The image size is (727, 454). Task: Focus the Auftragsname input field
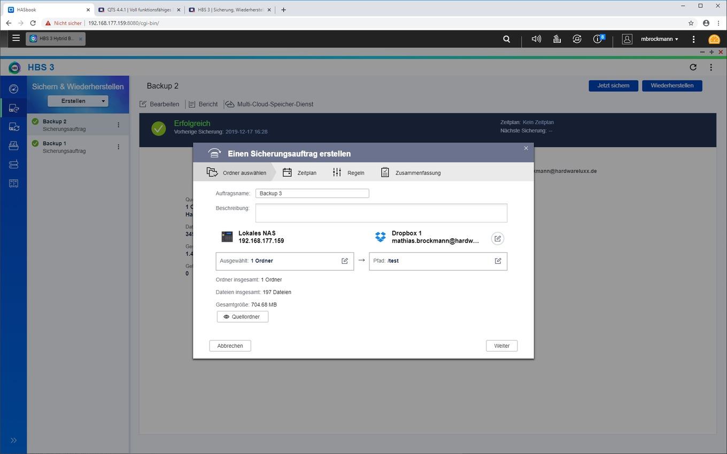click(x=312, y=193)
